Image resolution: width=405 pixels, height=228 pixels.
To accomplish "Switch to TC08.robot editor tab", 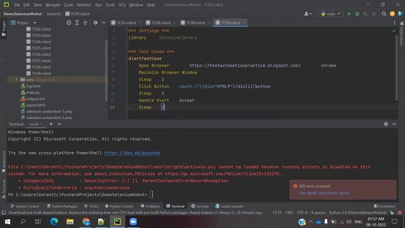I will coord(196,23).
